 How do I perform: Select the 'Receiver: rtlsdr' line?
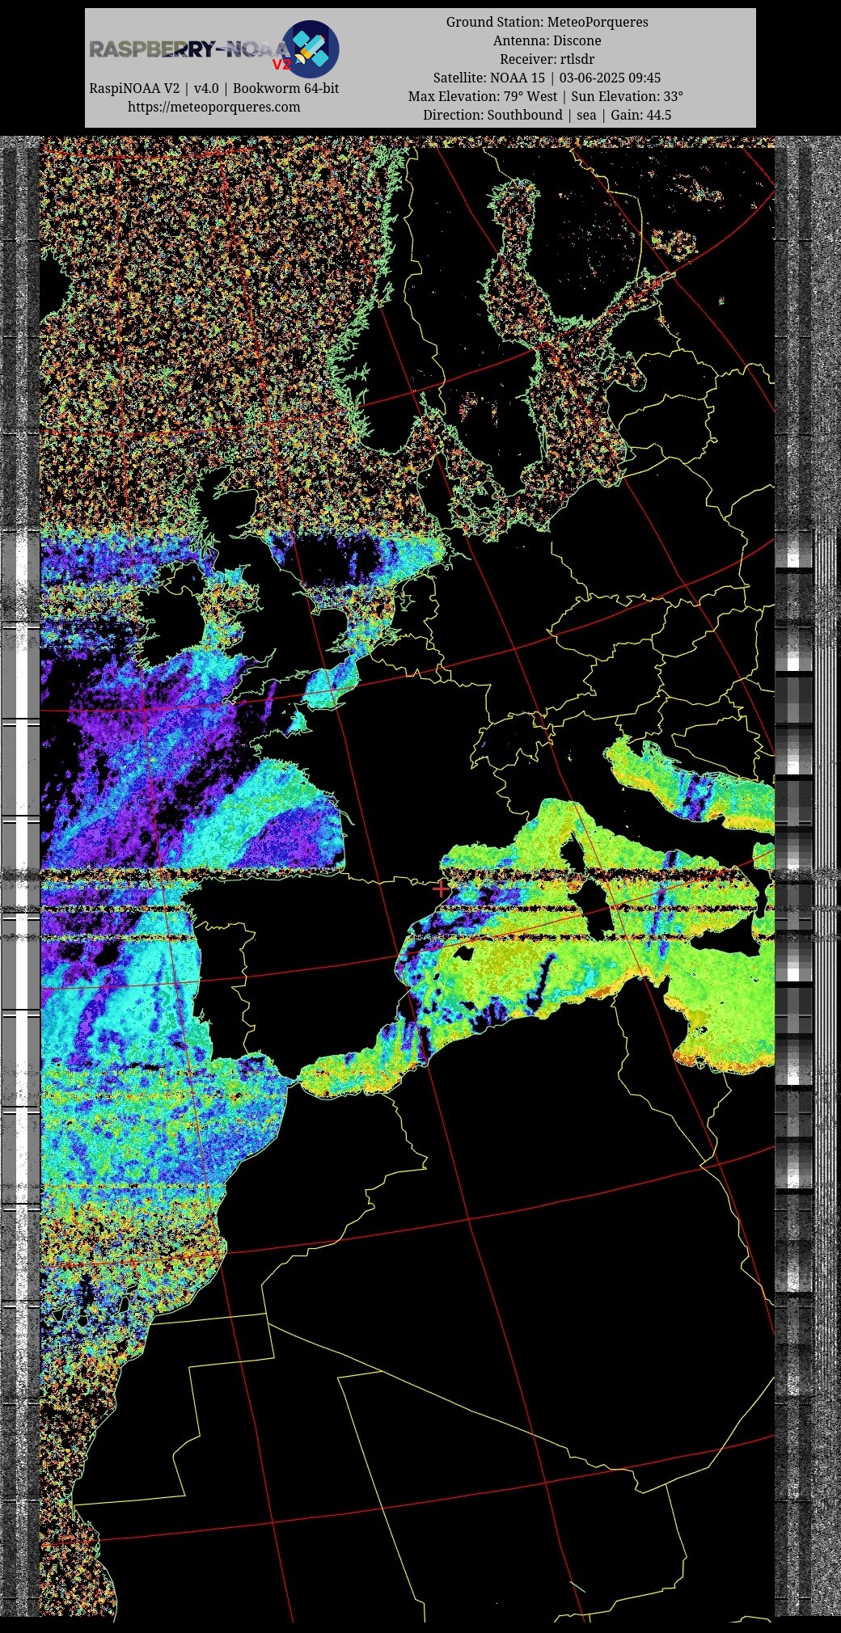click(x=547, y=59)
